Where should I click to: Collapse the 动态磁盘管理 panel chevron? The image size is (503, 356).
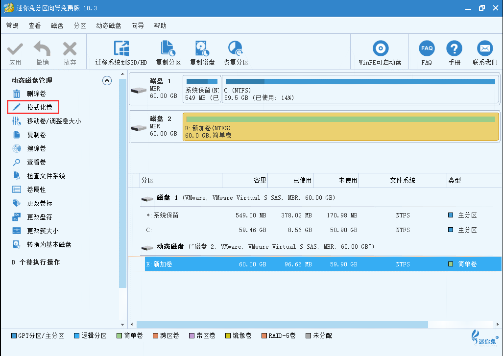tap(107, 80)
